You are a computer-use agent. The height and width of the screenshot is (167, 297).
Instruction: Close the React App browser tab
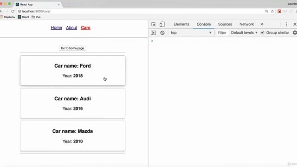pos(59,4)
